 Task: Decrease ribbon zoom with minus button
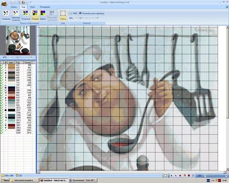(76, 18)
